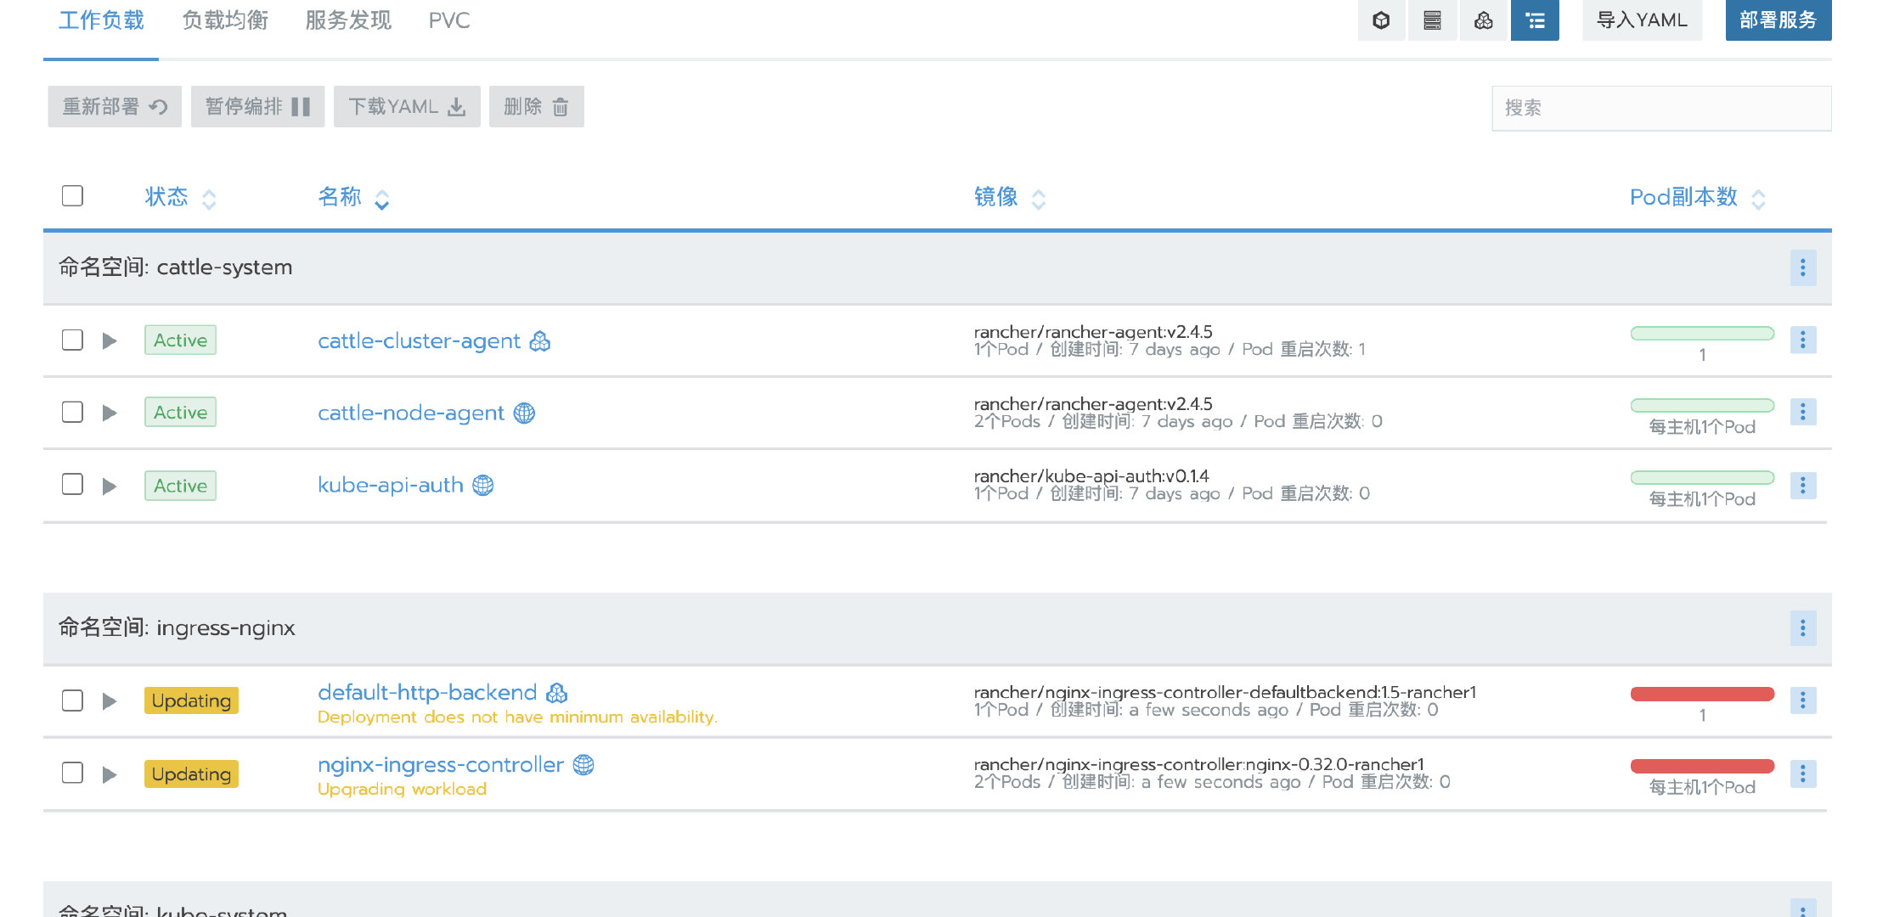
Task: Open the kube-api-auth workload link
Action: [x=391, y=485]
